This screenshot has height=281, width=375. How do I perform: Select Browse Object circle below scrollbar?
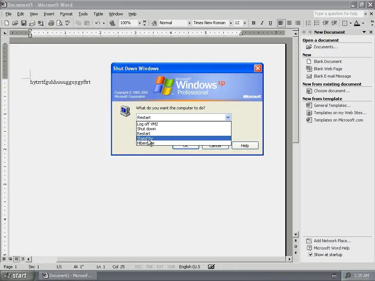pyautogui.click(x=296, y=247)
